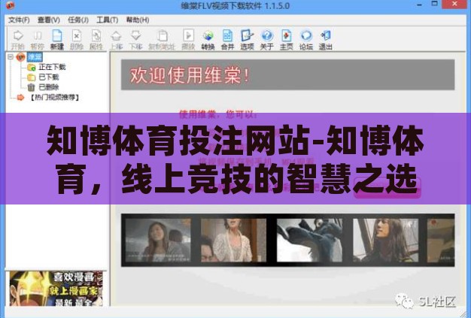
Task: Click the 欢迎使用维棠! welcome banner
Action: (x=287, y=74)
